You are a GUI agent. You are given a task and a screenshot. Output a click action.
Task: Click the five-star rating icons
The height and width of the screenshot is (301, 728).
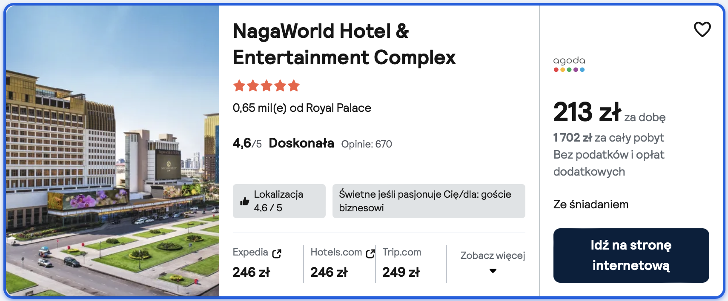click(x=267, y=86)
